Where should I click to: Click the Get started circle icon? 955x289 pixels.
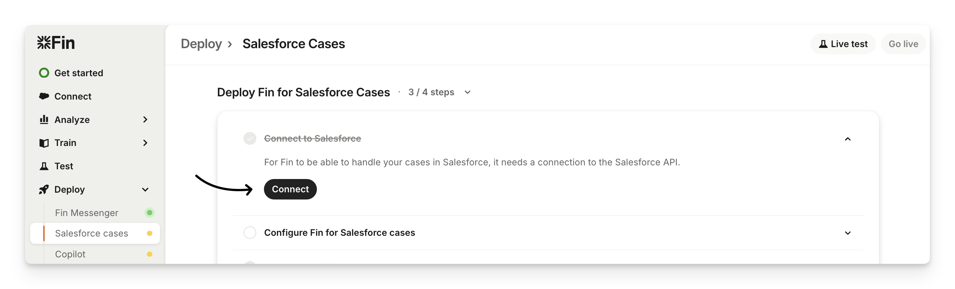click(44, 73)
